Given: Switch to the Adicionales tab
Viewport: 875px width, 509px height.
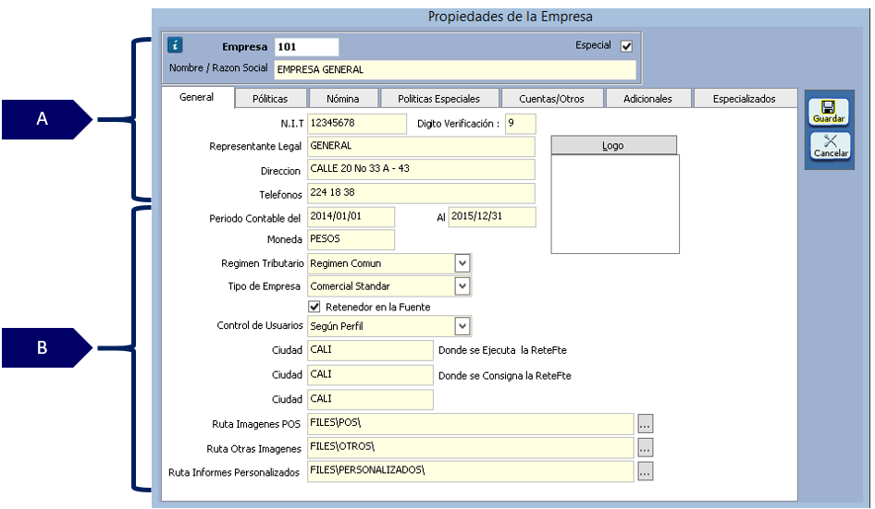Looking at the screenshot, I should coord(648,99).
